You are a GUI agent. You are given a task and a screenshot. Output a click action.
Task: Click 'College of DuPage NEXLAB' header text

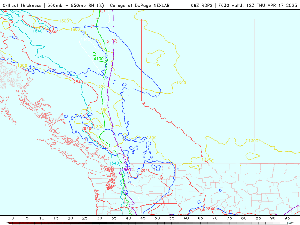139,6
